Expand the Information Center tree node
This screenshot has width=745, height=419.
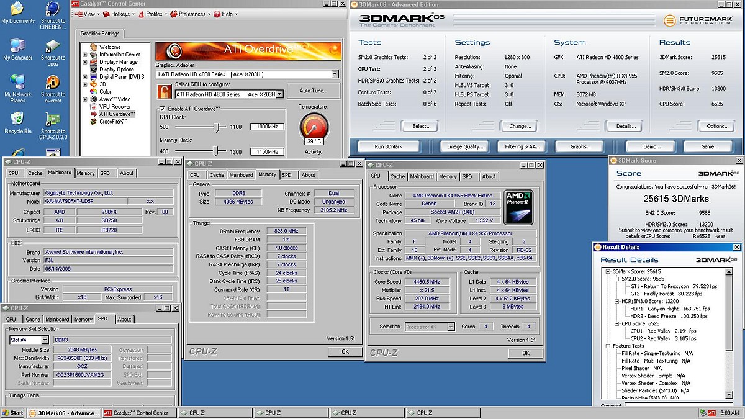coord(85,55)
